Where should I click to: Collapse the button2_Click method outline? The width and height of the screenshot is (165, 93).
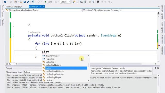(13, 36)
